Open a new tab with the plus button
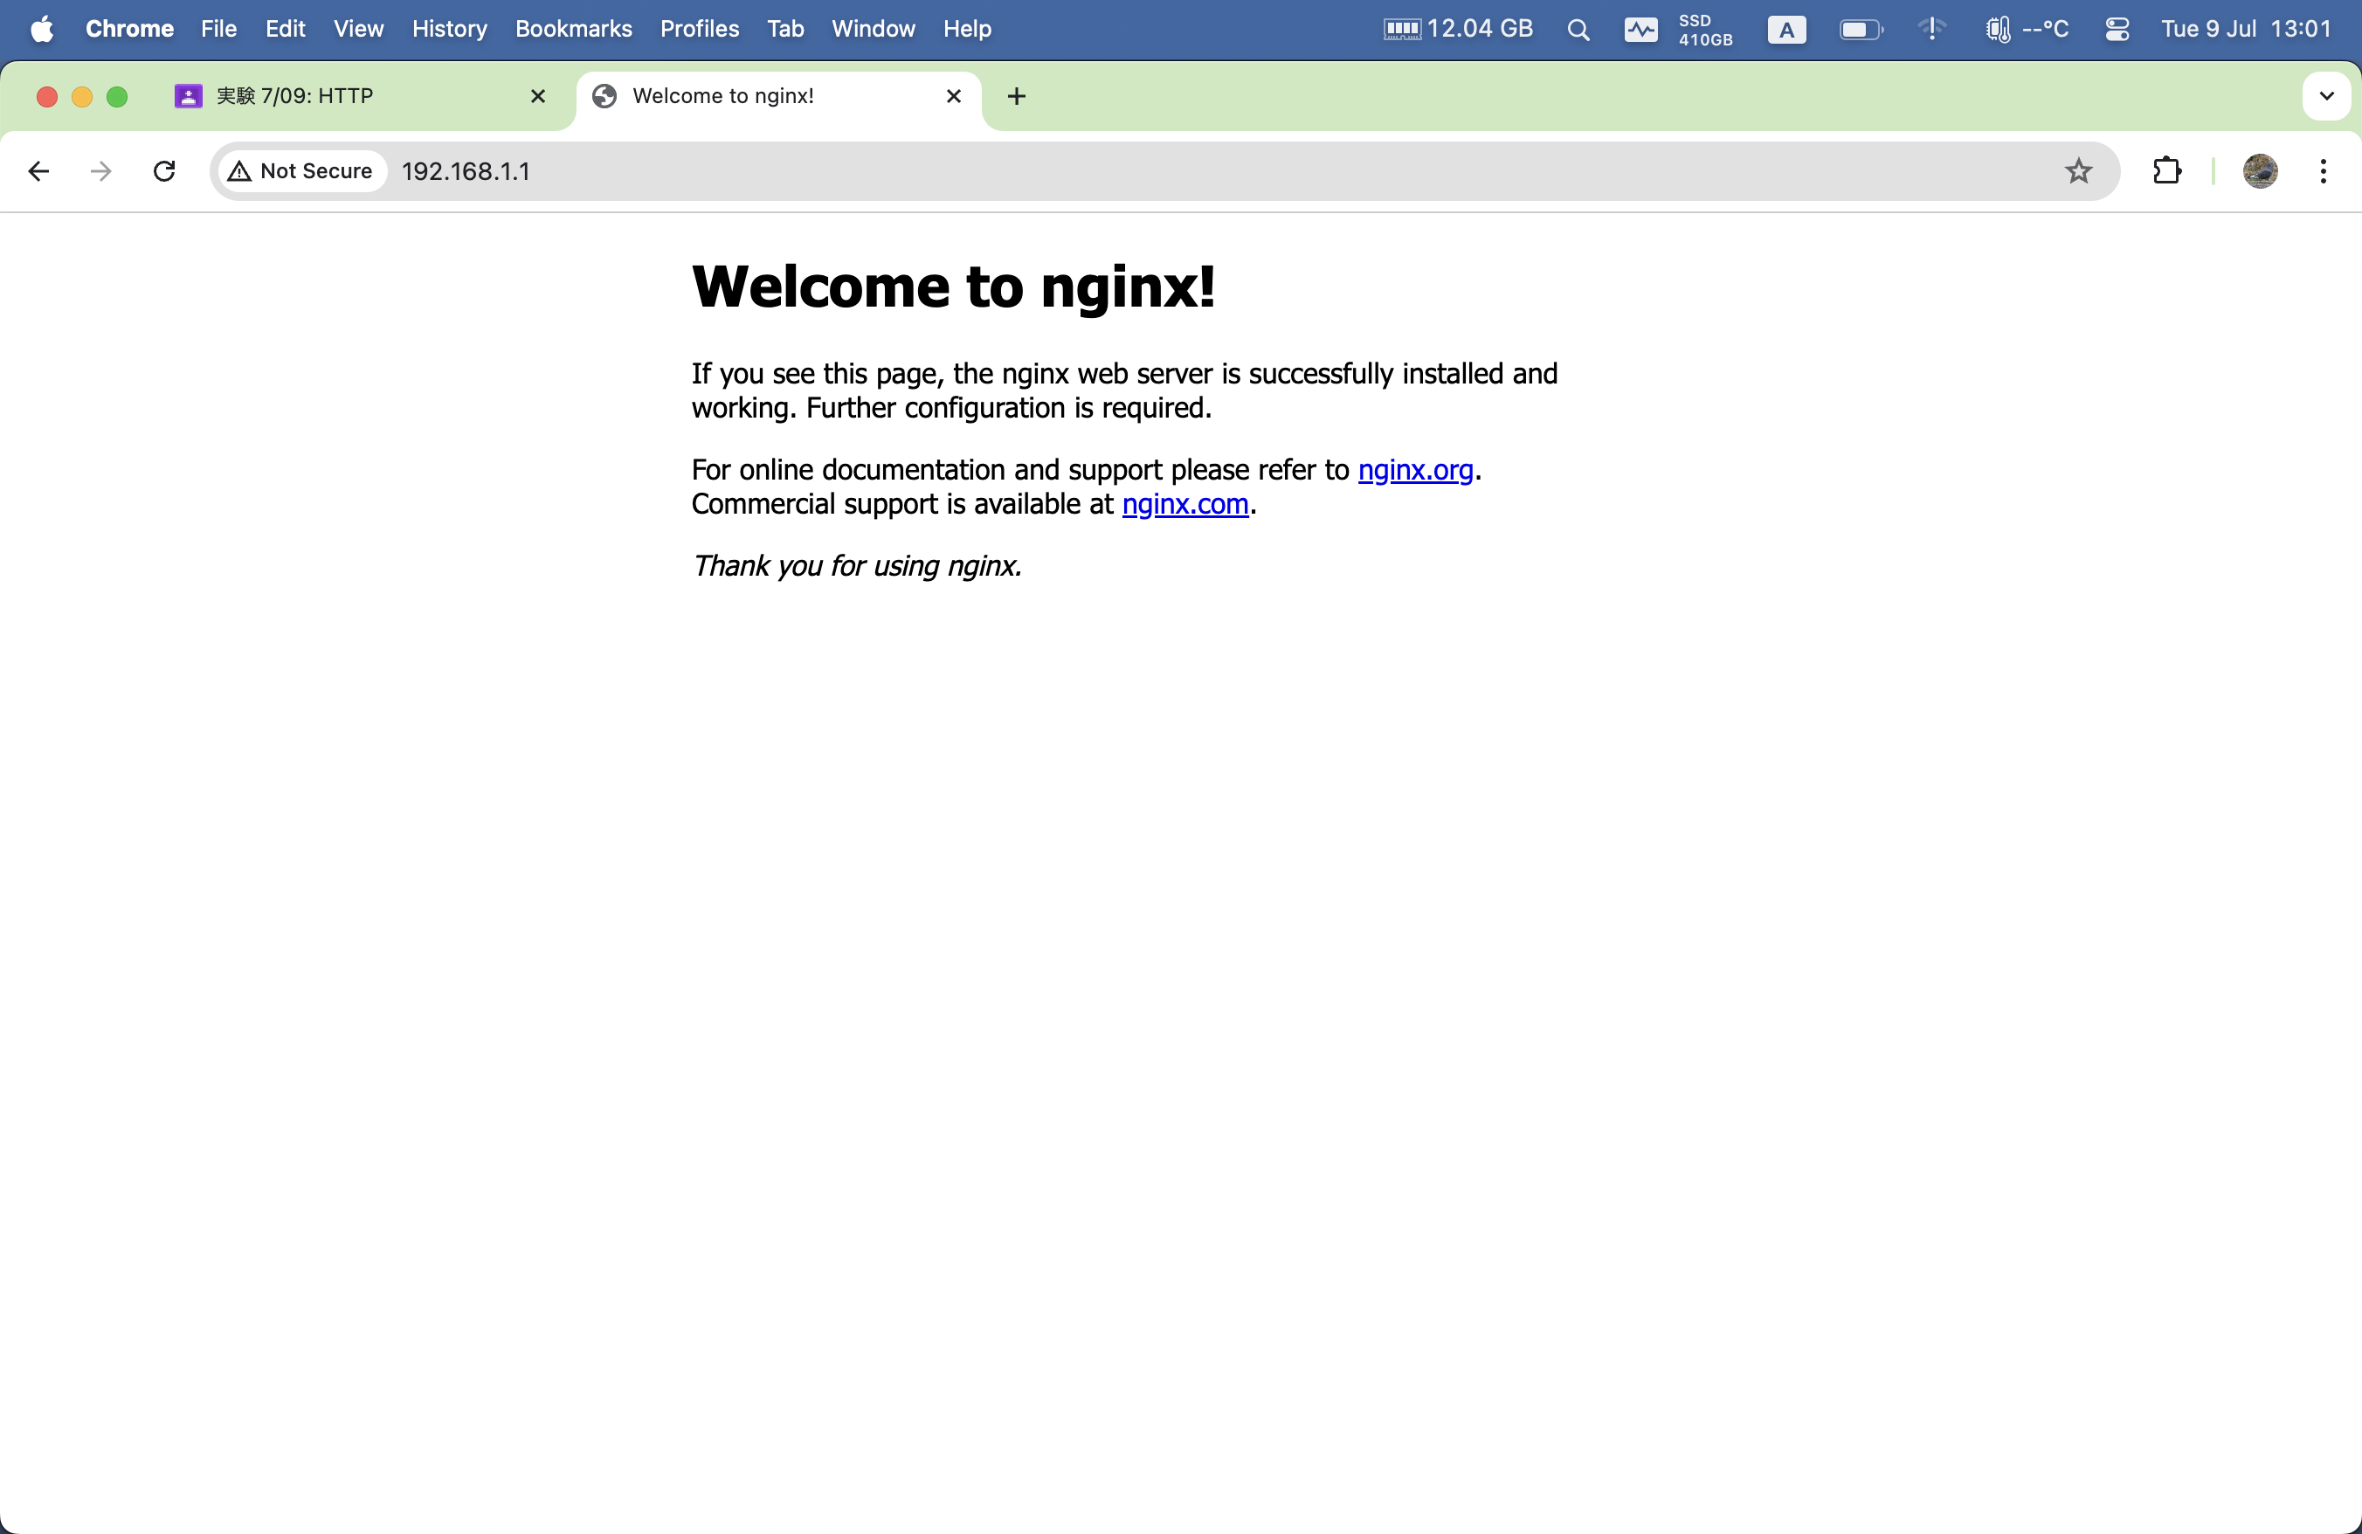This screenshot has width=2362, height=1534. 1016,96
